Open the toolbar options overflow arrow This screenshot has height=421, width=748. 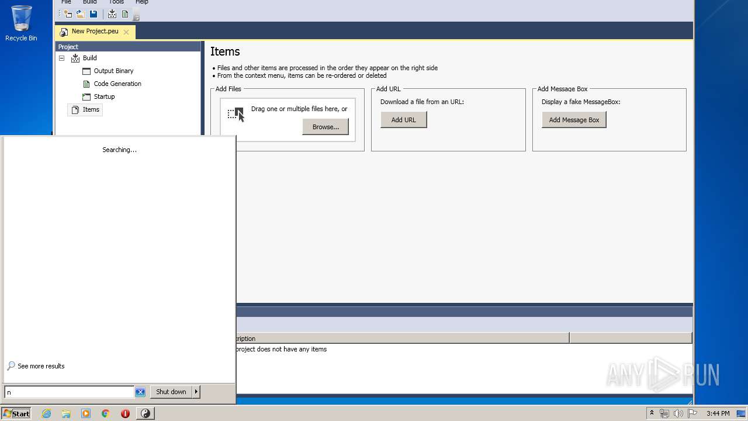click(x=136, y=16)
